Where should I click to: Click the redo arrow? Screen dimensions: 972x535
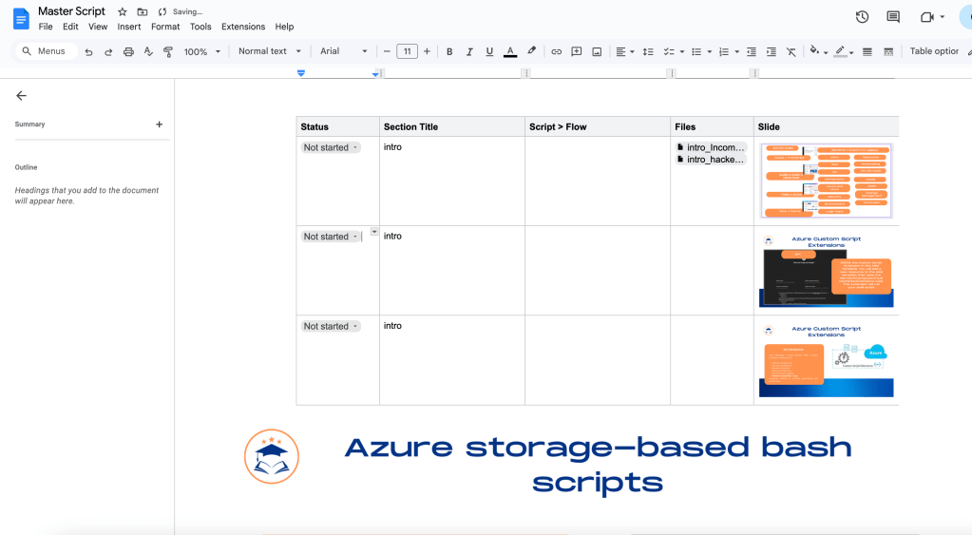tap(108, 52)
